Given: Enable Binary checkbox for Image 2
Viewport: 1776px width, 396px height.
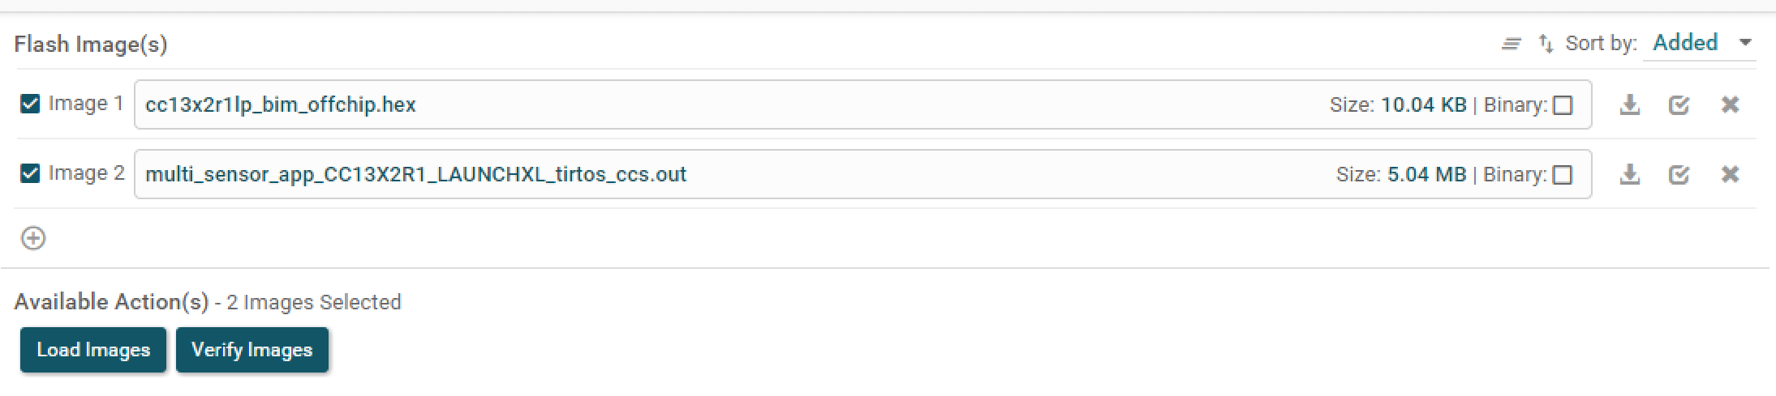Looking at the screenshot, I should [1563, 175].
